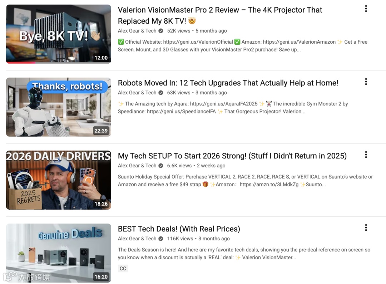
Task: Open BEST Tech Deals! (With Real Prices) title
Action: click(179, 229)
